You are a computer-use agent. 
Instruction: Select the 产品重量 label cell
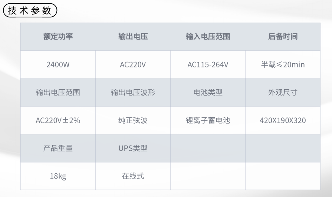(58, 148)
